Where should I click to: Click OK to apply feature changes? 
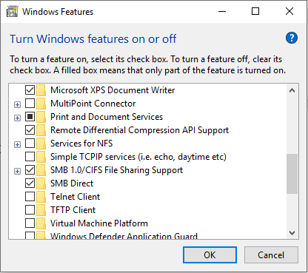(210, 255)
